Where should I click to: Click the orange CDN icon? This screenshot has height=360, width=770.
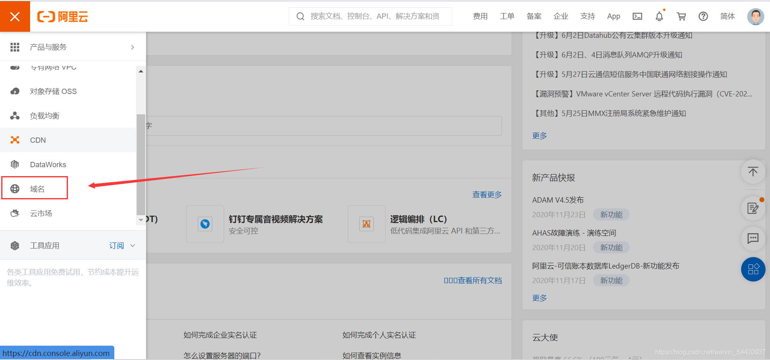pyautogui.click(x=15, y=140)
